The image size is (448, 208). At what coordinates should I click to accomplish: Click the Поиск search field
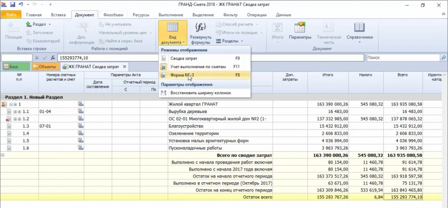[403, 58]
